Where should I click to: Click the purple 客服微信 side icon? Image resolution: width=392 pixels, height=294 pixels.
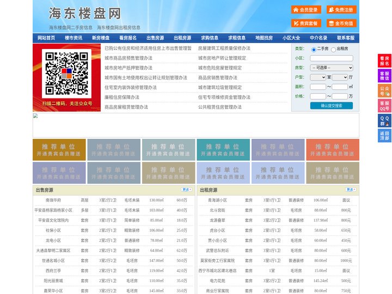tap(384, 76)
